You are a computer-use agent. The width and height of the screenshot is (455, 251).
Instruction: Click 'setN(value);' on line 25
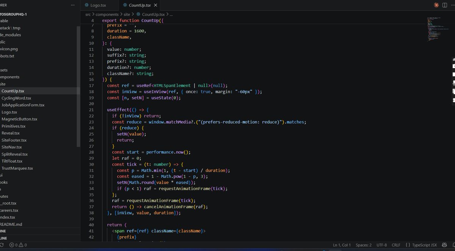(x=131, y=134)
